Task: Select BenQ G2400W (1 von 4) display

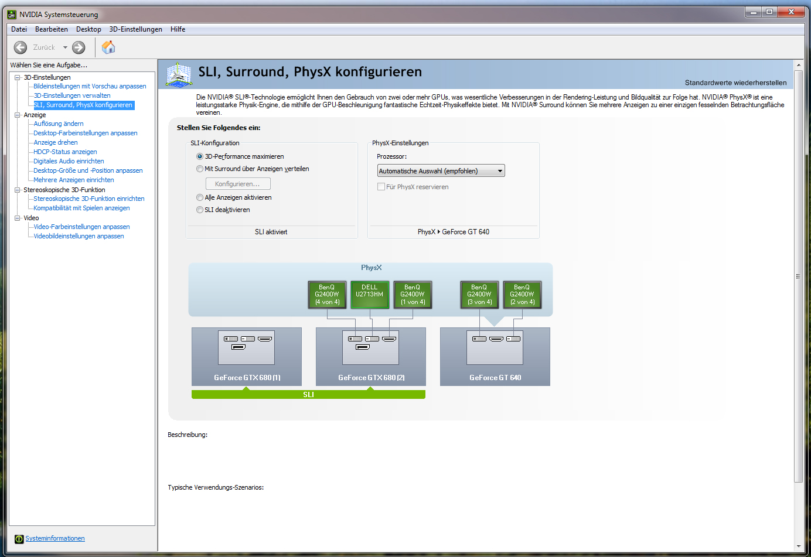Action: pyautogui.click(x=413, y=295)
